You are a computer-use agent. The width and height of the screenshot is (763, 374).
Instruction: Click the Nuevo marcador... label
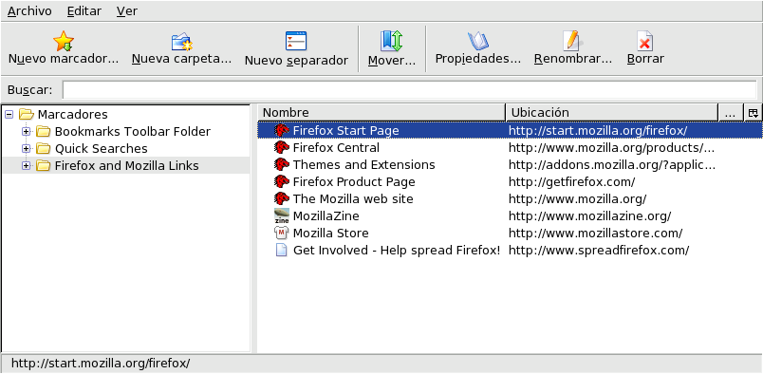pyautogui.click(x=64, y=59)
